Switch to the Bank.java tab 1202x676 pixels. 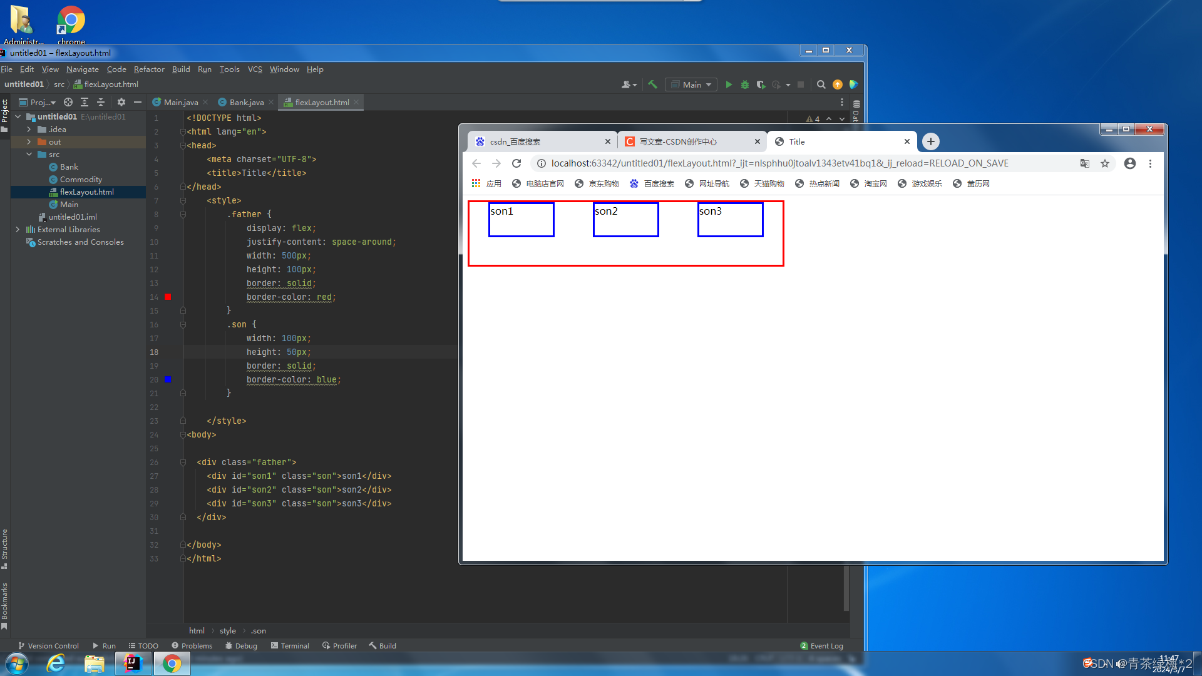pos(246,102)
